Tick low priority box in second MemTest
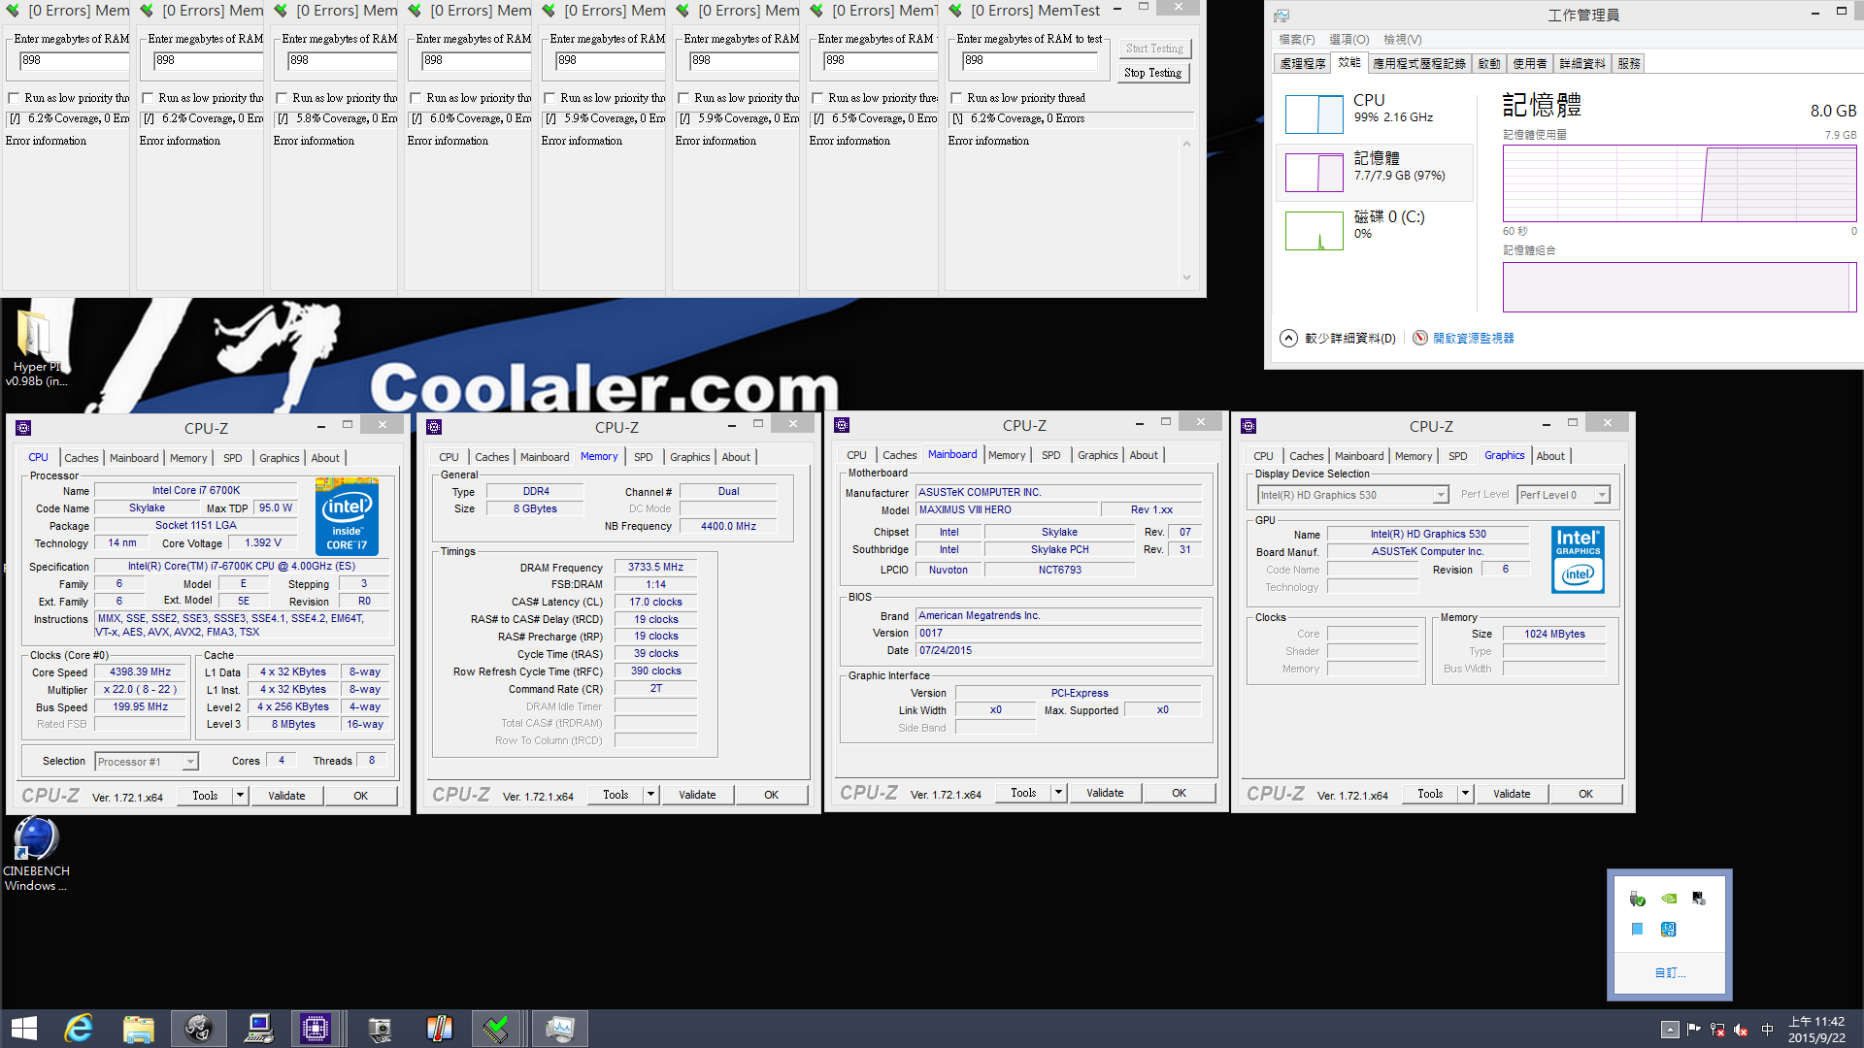Viewport: 1864px width, 1048px height. [x=148, y=98]
